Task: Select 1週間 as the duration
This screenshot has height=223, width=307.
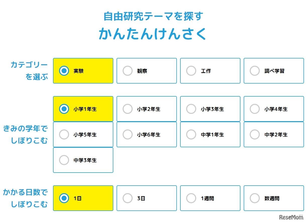Action: [191, 198]
